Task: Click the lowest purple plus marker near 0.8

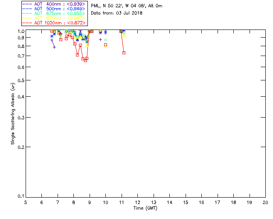Action: [x=54, y=47]
